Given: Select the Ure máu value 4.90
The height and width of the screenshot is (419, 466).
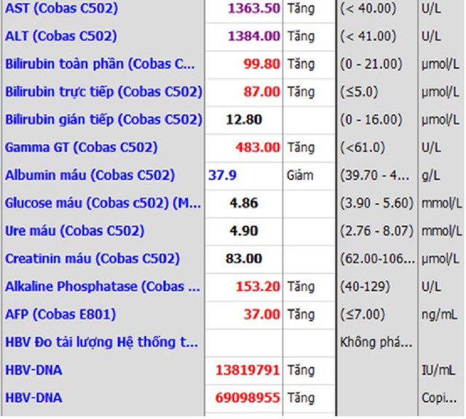Looking at the screenshot, I should pyautogui.click(x=244, y=231).
